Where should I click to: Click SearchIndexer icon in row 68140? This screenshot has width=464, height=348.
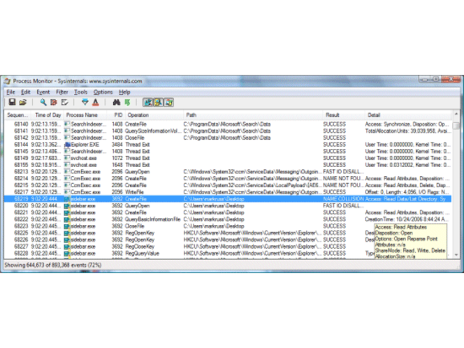68,124
